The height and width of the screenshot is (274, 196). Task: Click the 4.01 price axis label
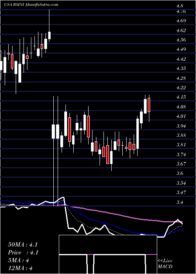(x=181, y=116)
